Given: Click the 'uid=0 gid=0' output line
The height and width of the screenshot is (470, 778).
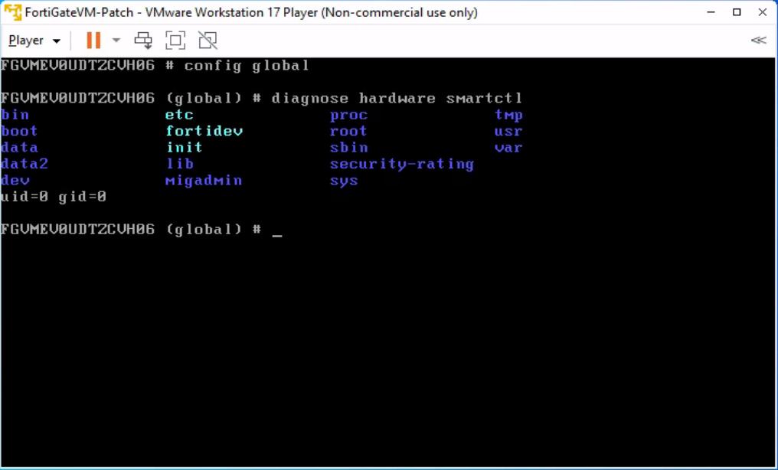Looking at the screenshot, I should coord(54,197).
